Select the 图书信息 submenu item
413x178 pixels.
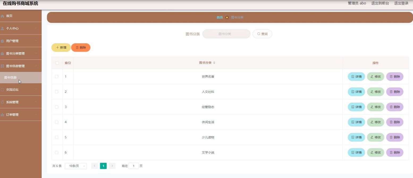click(x=21, y=77)
